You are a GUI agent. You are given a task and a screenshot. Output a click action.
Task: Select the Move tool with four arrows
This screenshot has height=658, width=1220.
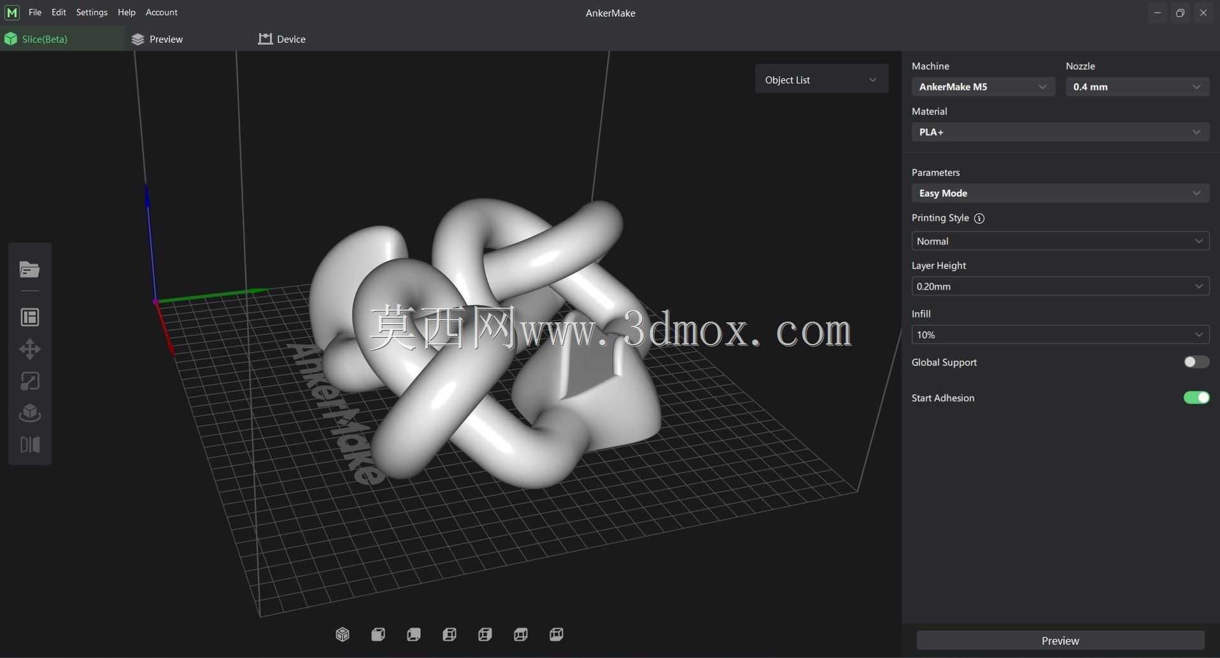[x=30, y=349]
